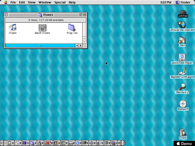195x146 pixels.
Task: Select the untitled hard disk icon
Action: point(183,12)
